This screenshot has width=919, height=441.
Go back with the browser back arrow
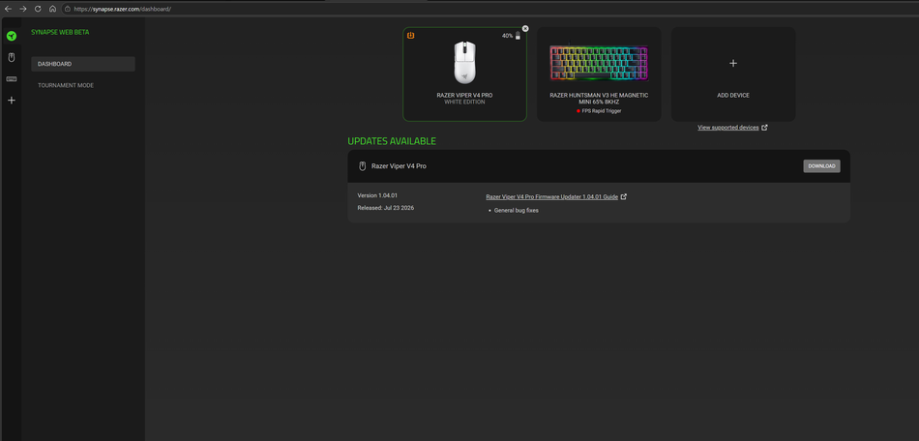[8, 9]
